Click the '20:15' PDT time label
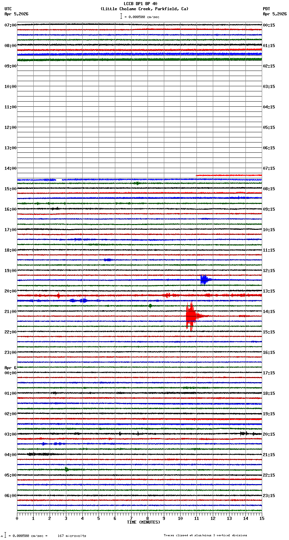289x540 pixels. tap(269, 434)
